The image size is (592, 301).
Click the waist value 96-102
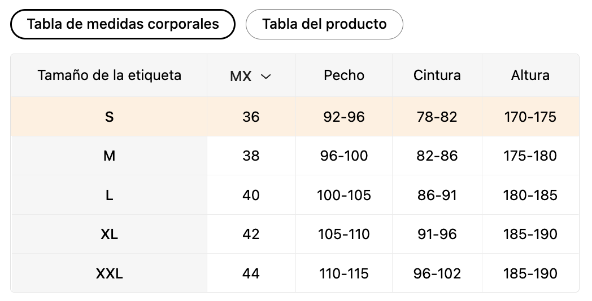[x=437, y=273]
